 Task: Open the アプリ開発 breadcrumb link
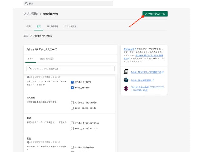coord(31,14)
